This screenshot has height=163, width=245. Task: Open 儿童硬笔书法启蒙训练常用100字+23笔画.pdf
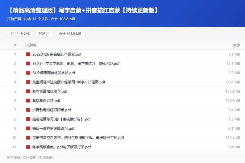tap(69, 82)
